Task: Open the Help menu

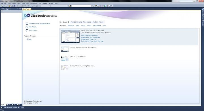Action: (x=56, y=3)
